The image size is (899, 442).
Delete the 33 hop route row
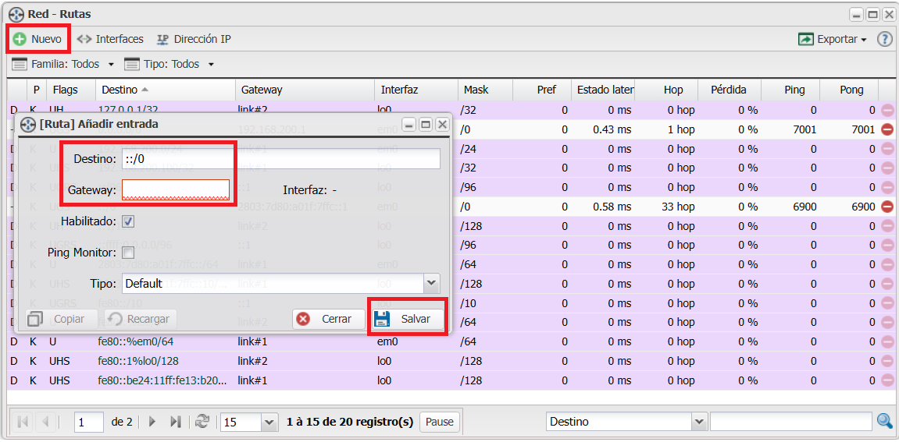(887, 207)
